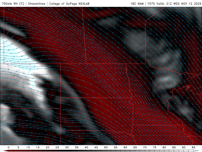The height and width of the screenshot is (152, 202).
Task: Click the 80 value on colorbar
Action: (164, 147)
